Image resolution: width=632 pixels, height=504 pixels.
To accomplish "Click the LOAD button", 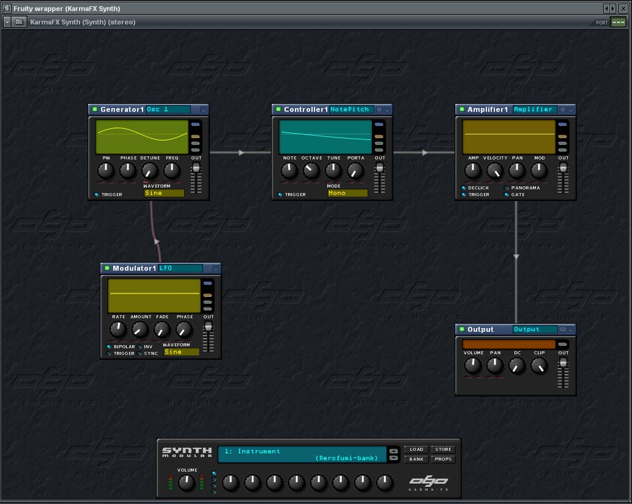I will click(417, 449).
